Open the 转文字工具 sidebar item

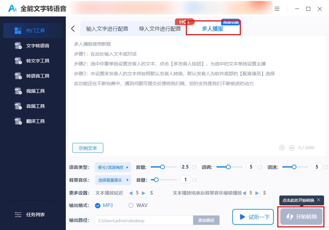(33, 61)
